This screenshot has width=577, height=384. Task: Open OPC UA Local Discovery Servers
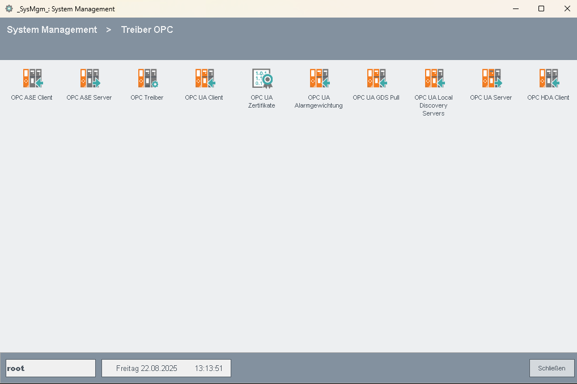point(434,79)
